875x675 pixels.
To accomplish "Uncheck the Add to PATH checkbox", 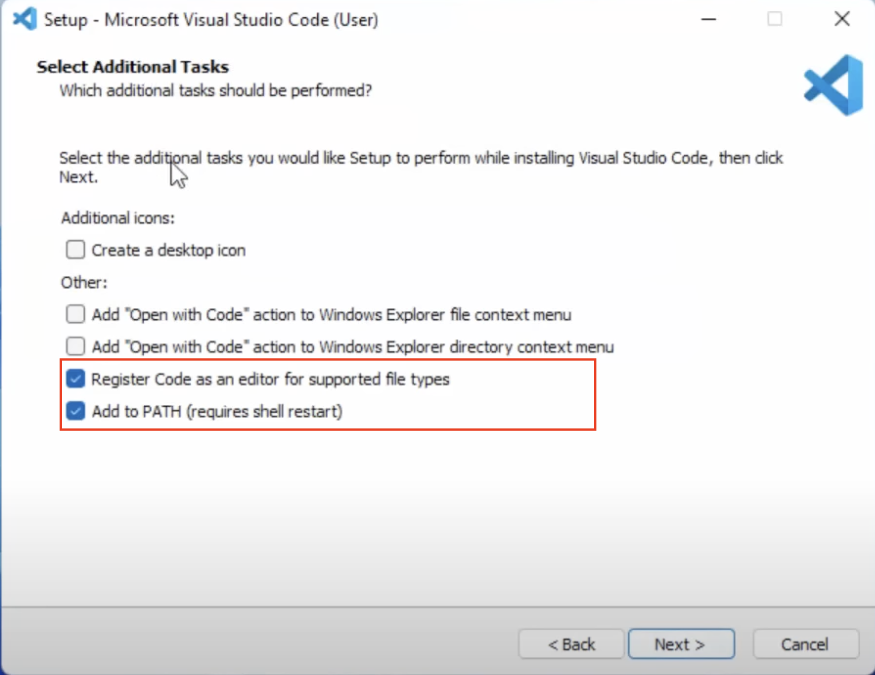I will (75, 411).
